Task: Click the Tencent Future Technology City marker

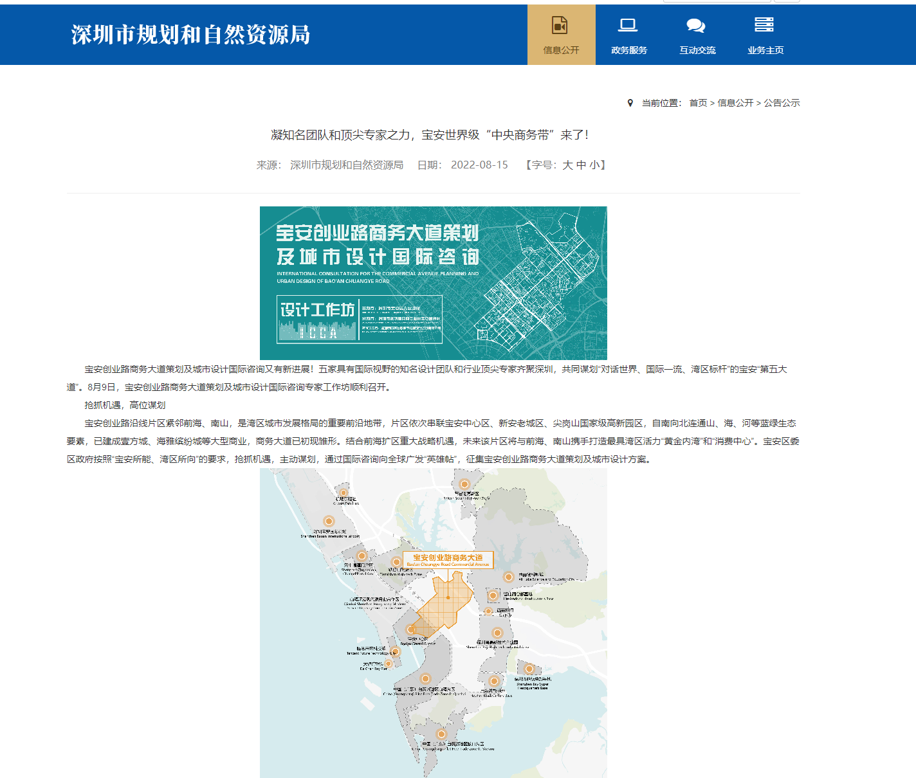Action: click(x=395, y=652)
